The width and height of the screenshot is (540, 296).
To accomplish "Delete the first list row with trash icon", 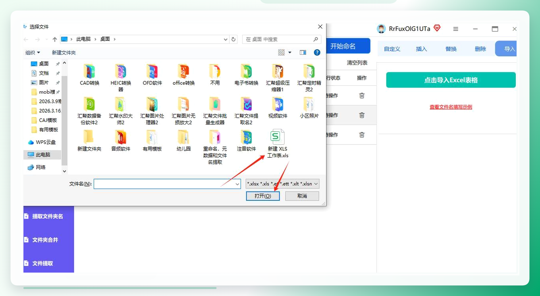I will click(362, 96).
